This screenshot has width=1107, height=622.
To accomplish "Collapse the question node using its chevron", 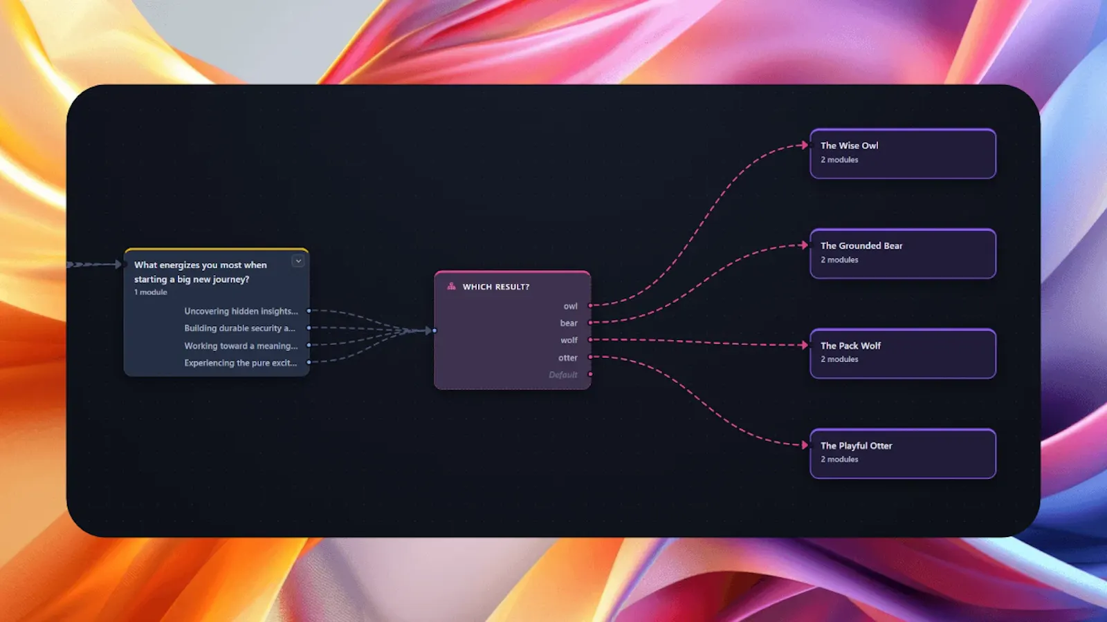I will [298, 261].
